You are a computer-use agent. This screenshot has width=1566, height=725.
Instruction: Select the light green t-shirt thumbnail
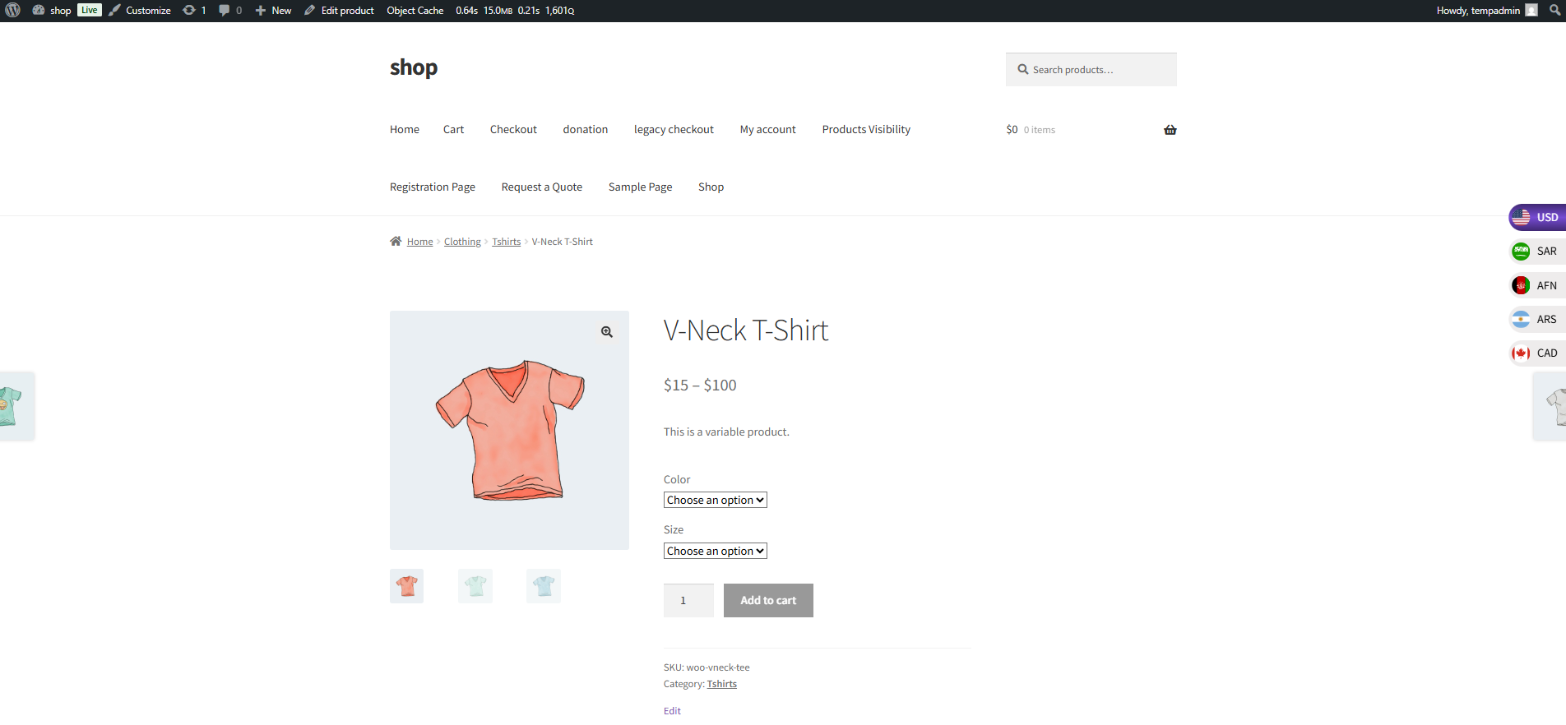[x=475, y=586]
